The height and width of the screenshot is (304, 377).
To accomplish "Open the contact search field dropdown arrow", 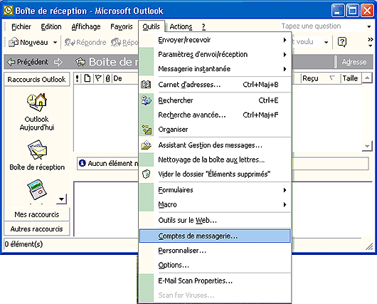I will click(x=326, y=43).
